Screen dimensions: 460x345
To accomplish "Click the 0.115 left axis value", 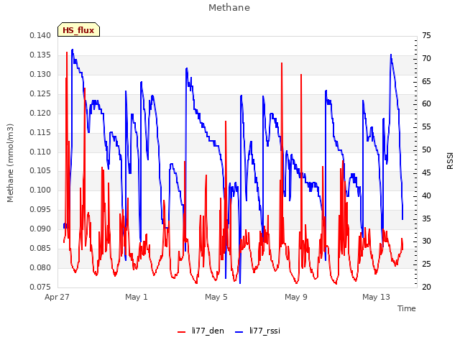I will click(x=40, y=132).
